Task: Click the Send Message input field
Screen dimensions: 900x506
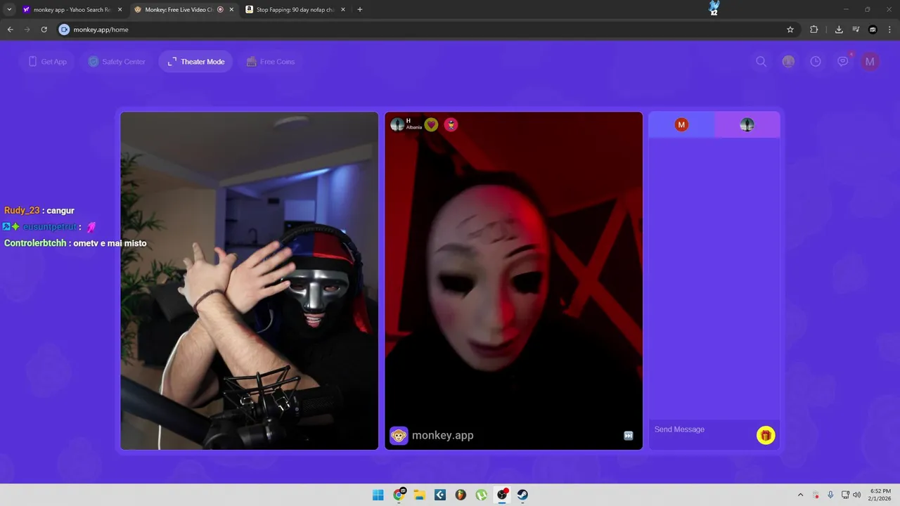Action: click(702, 429)
